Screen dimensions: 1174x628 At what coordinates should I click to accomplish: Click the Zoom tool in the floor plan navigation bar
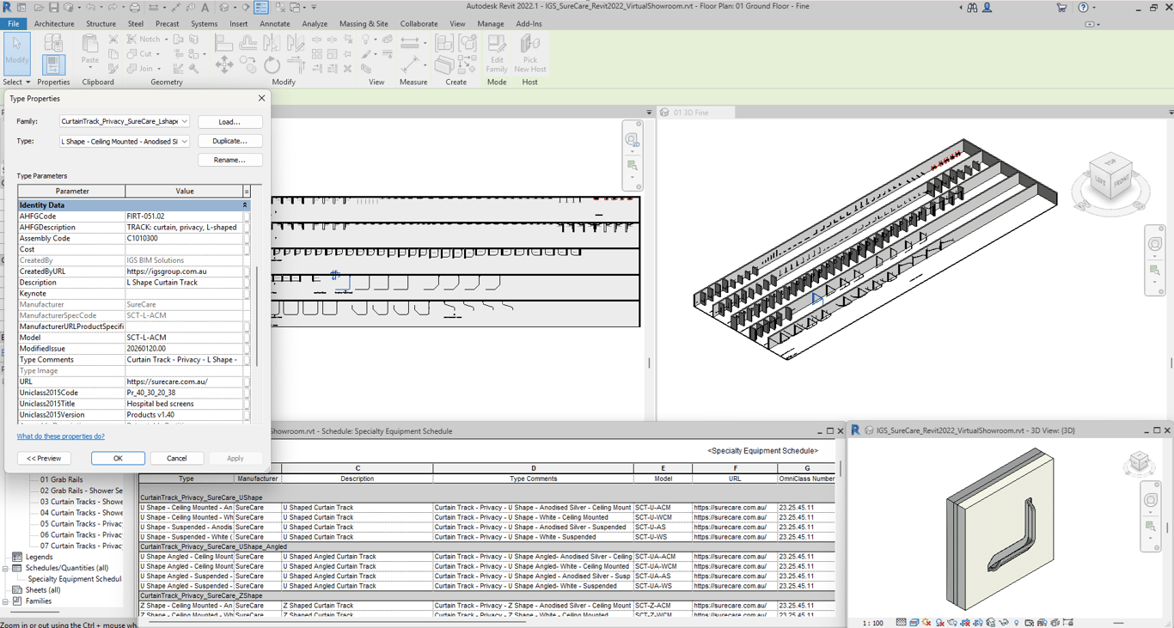[x=632, y=165]
